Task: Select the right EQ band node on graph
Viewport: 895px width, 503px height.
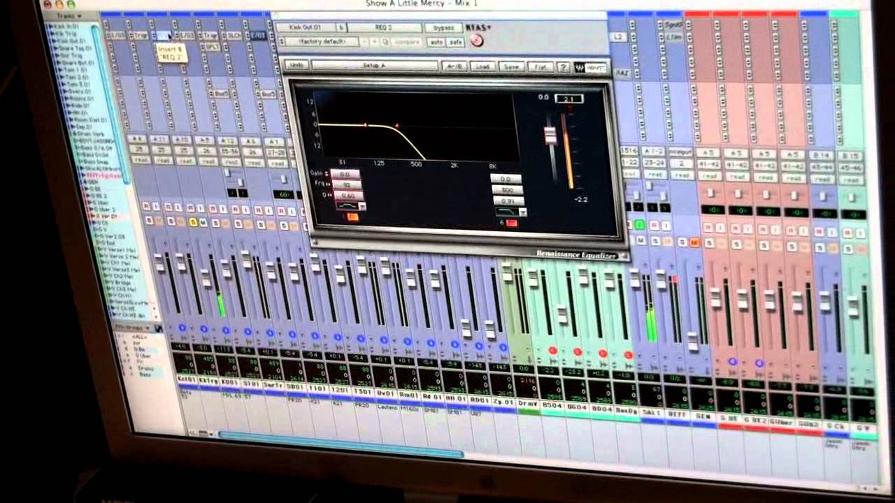Action: tap(396, 126)
